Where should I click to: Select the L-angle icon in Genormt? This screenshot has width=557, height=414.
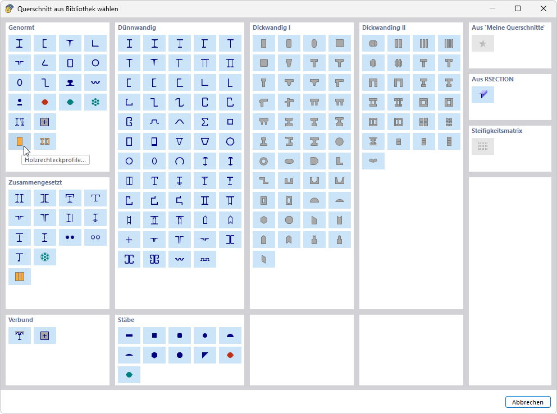95,43
